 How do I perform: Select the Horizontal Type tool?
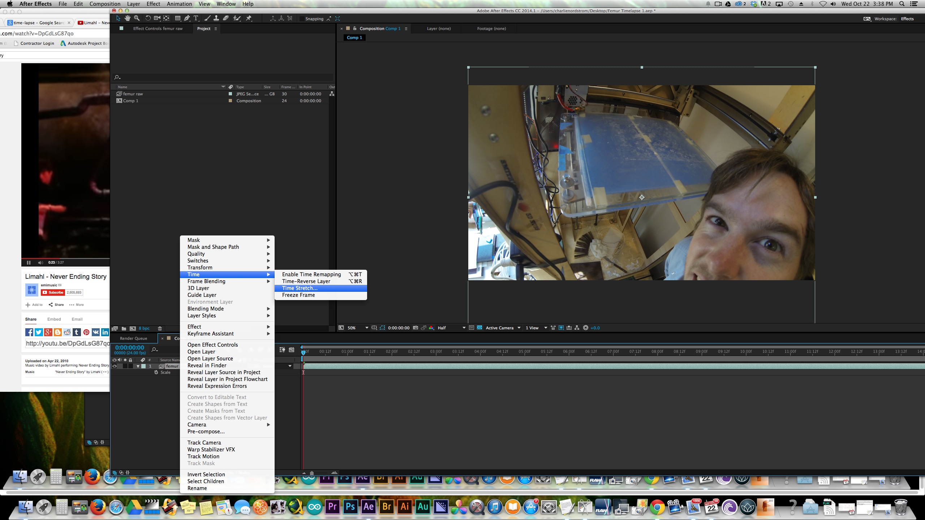click(x=196, y=18)
